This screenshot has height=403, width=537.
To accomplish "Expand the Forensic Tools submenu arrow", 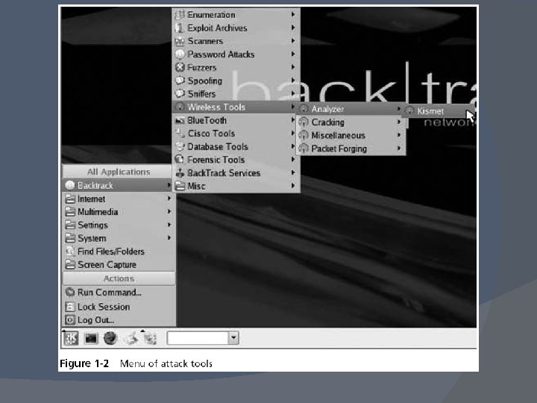I will tap(293, 160).
